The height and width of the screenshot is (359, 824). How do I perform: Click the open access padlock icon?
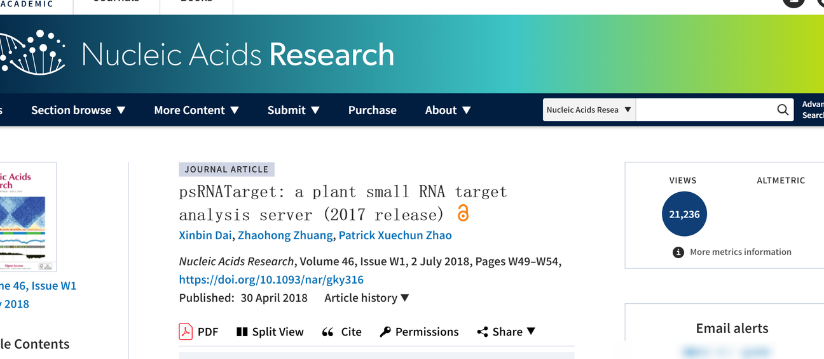[x=463, y=213]
